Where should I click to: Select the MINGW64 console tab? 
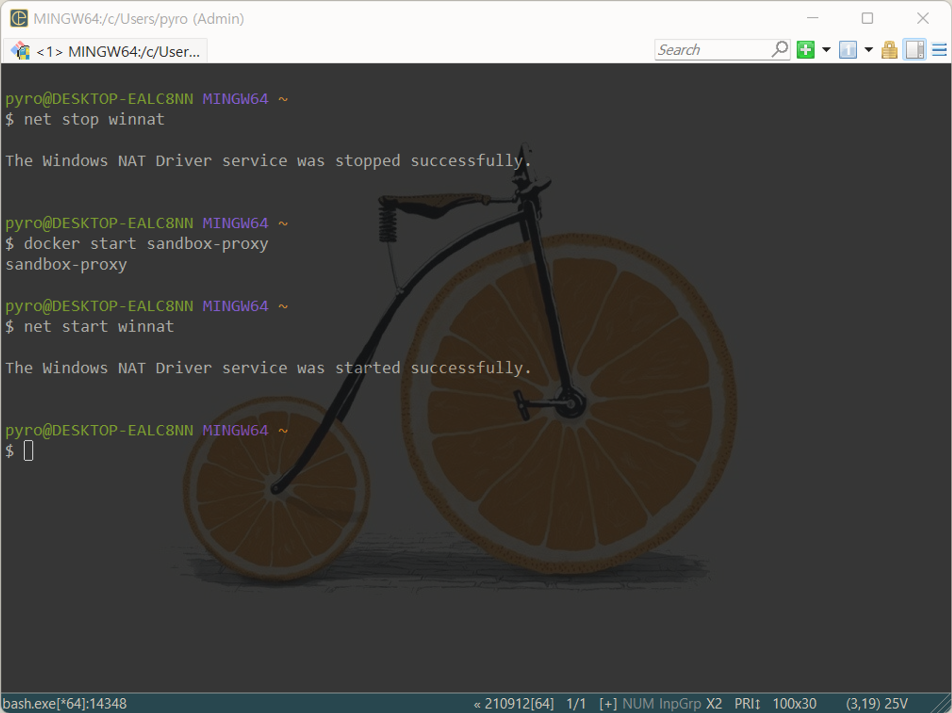tap(106, 51)
